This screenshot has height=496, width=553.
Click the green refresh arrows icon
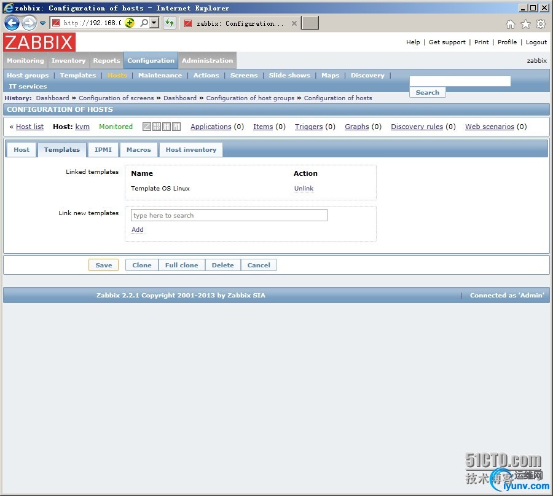coord(170,23)
